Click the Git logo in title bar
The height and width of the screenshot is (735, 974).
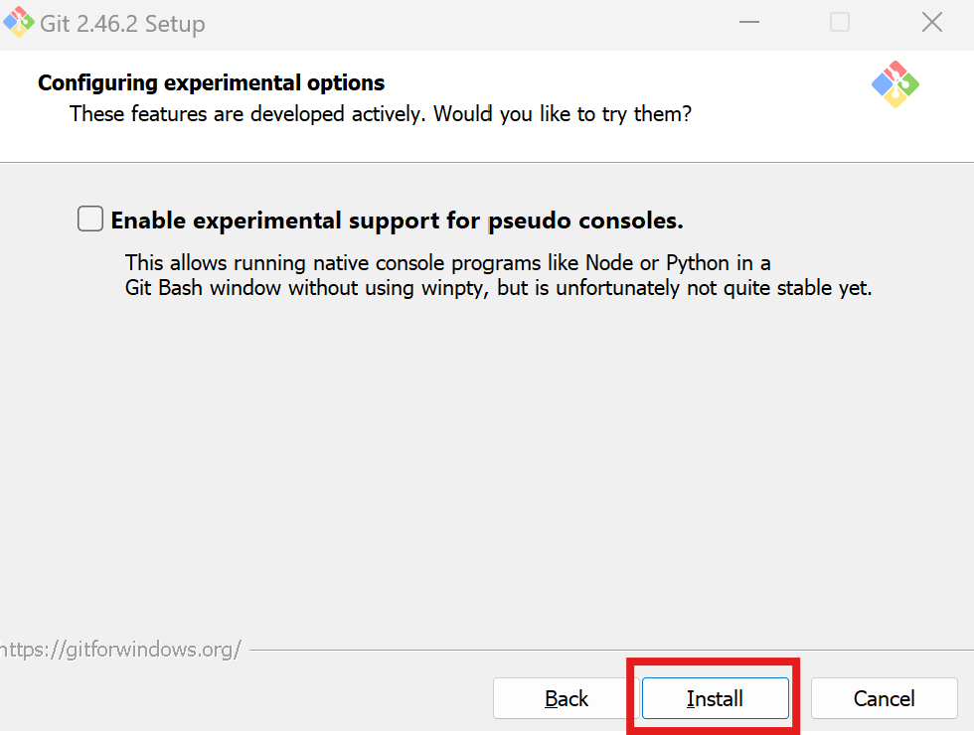(x=19, y=22)
